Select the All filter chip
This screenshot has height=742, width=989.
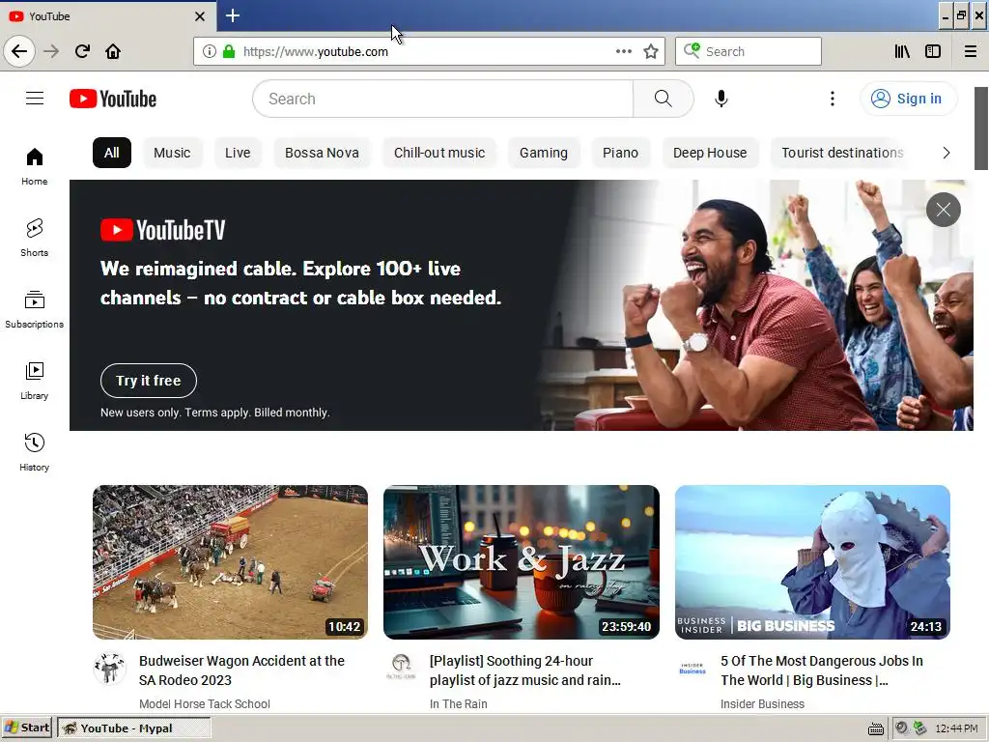click(112, 153)
